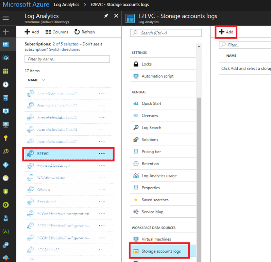Click the 2 of 5 selected subscriptions link
This screenshot has height=262, width=271.
pos(66,44)
